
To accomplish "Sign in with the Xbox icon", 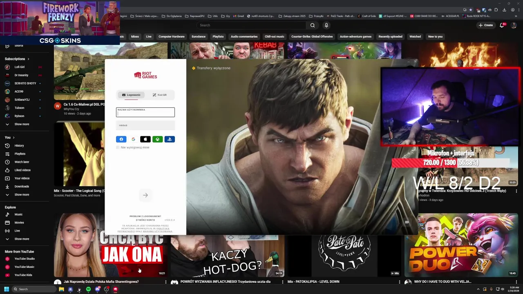I will pos(157,139).
